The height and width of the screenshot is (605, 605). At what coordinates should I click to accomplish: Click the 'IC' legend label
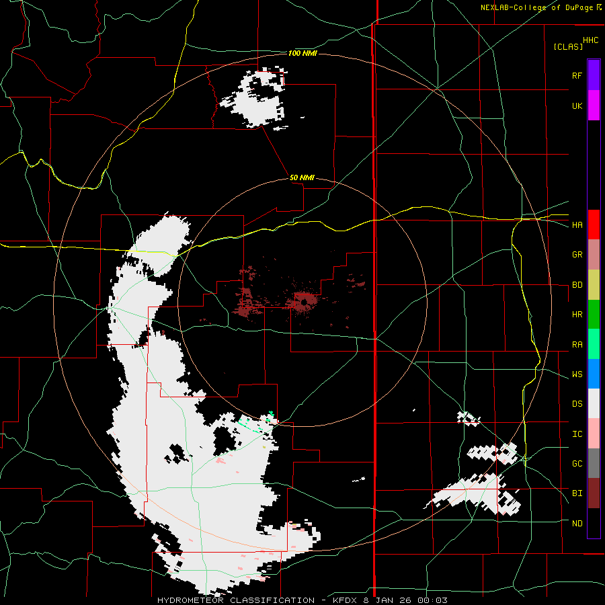pos(577,434)
